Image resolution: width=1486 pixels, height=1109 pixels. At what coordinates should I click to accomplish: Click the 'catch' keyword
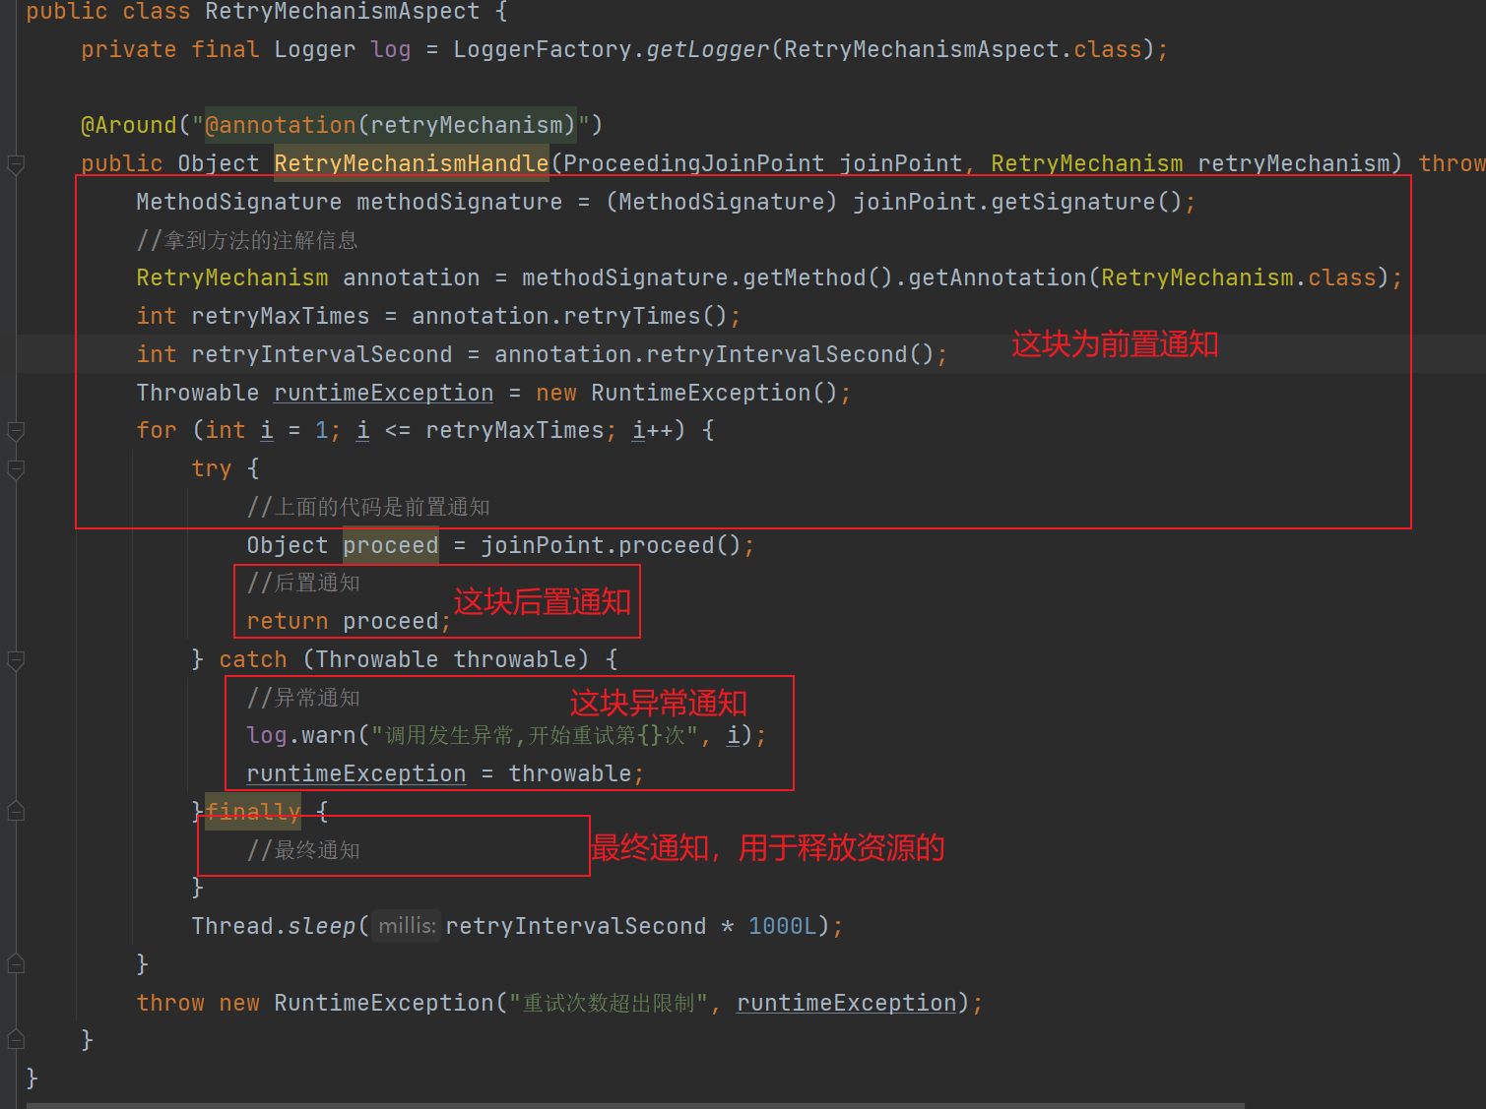[253, 659]
